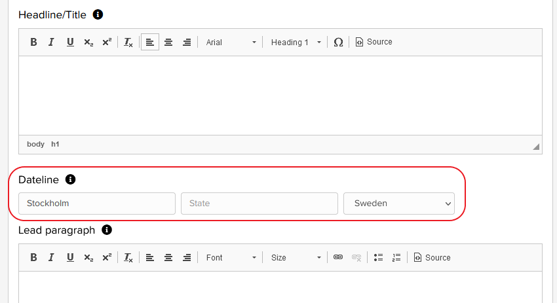Click the Lead paragraph text editing area

pyautogui.click(x=280, y=287)
